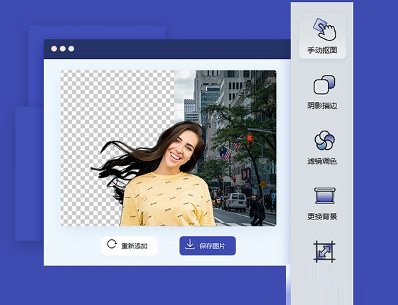Screen dimensions: 398x305
Task: Click the download icon in 保存图片
Action: pyautogui.click(x=190, y=245)
